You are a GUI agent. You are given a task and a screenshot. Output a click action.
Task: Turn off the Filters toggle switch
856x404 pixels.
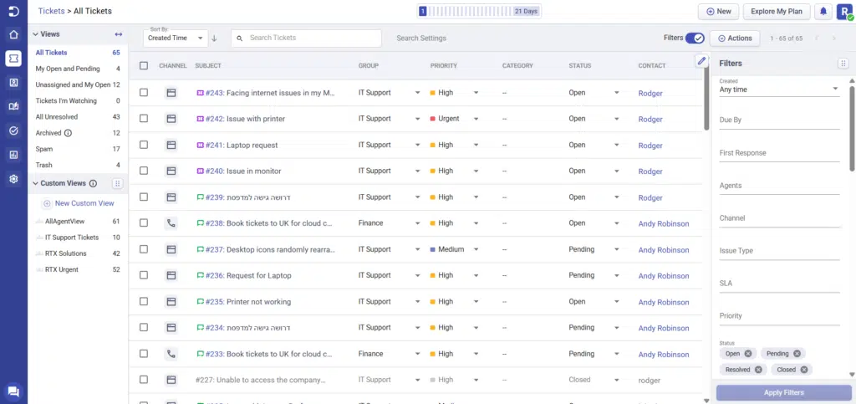tap(694, 38)
